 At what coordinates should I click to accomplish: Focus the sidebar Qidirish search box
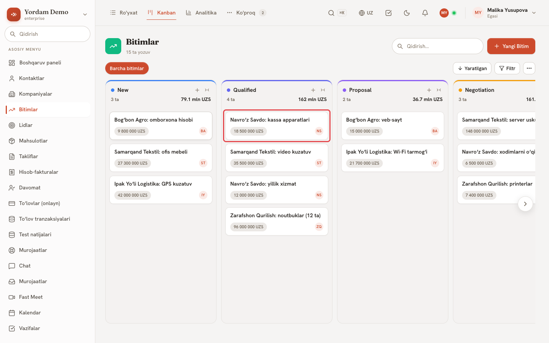[x=48, y=34]
